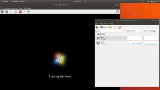
Task: Sort by CPU usage column
Action: pyautogui.click(x=134, y=31)
